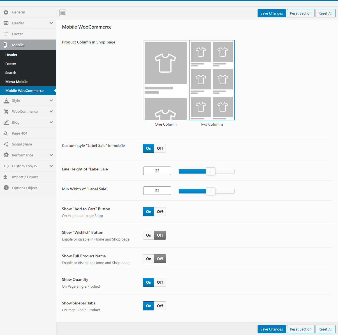Set Show Sidebar Tabs to On
Viewport: 338px width, 335px height.
[x=149, y=306]
